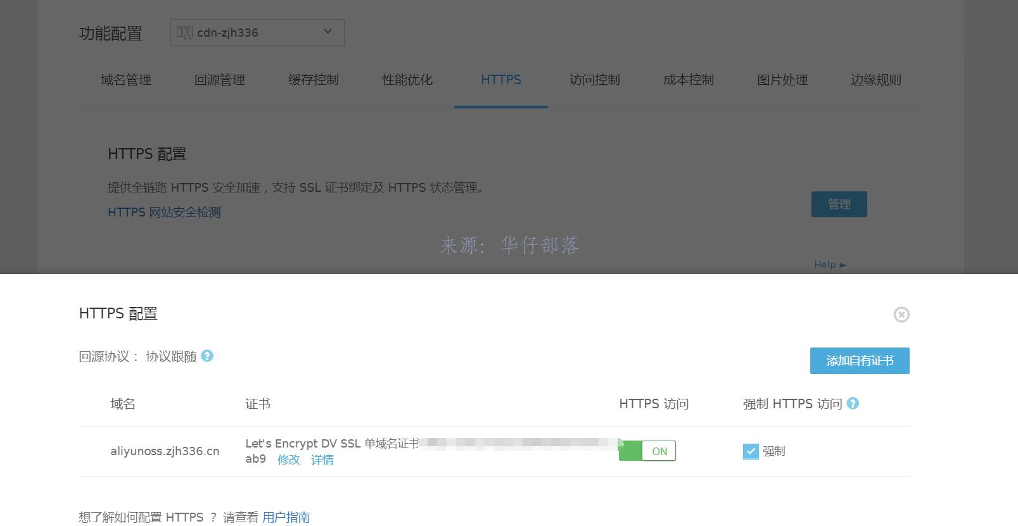
Task: Click bucket icon in cdn-zjh336 selector
Action: (184, 33)
